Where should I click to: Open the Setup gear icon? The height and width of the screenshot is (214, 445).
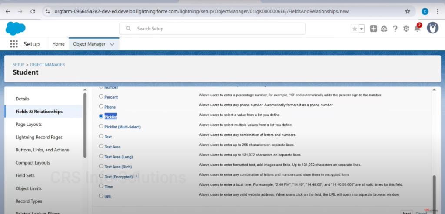[406, 29]
